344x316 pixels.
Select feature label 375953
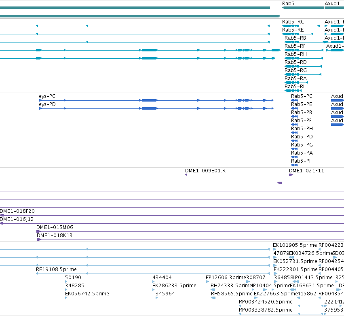pyautogui.click(x=333, y=310)
